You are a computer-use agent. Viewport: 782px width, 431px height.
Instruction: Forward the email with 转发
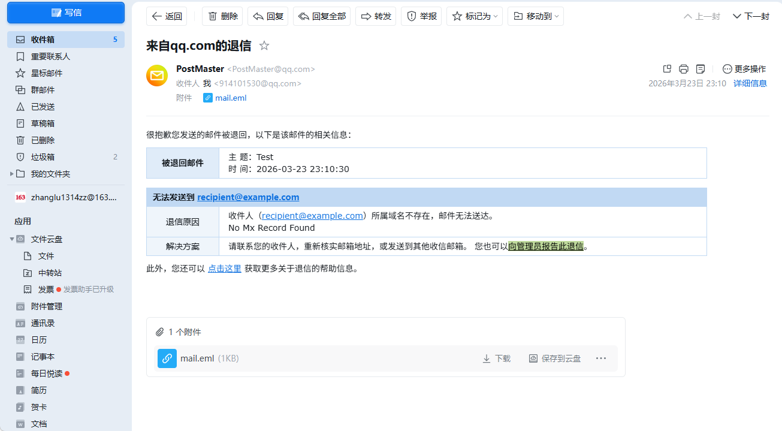point(376,16)
